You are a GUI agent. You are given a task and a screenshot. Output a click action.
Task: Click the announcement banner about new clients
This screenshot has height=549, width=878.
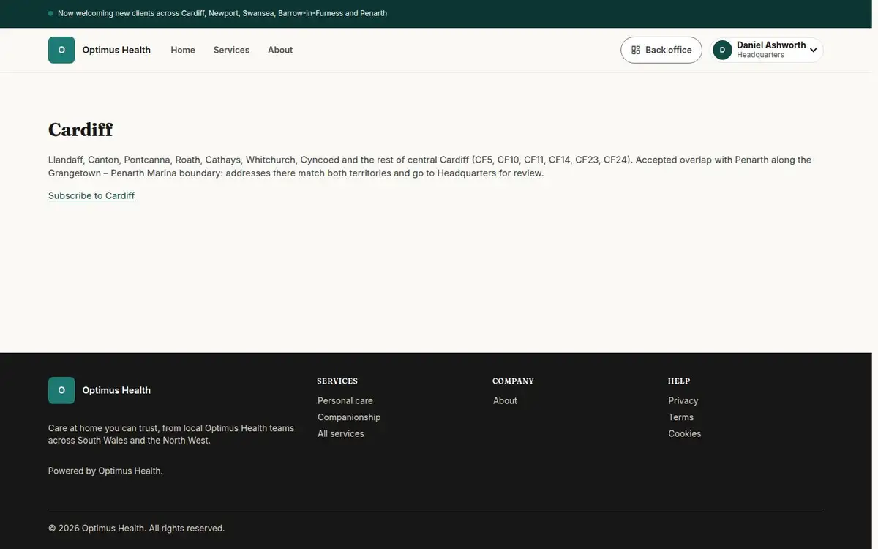pyautogui.click(x=222, y=13)
